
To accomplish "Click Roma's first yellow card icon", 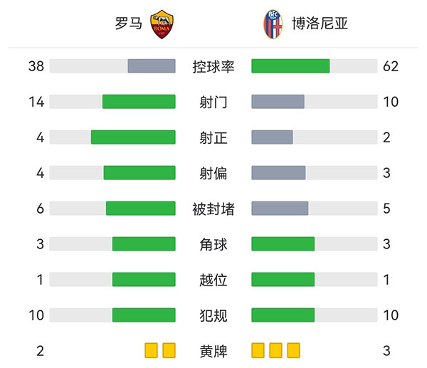I will (151, 350).
